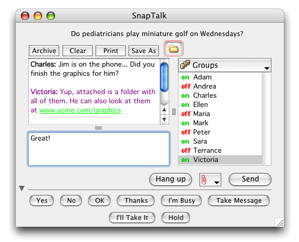This screenshot has height=242, width=299.
Task: Select Victoria in the contact list
Action: pyautogui.click(x=220, y=159)
